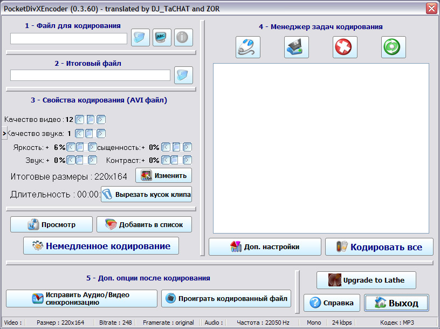Screen dimensions: 440x329
Task: Click the mouse icon in the encoding task manager
Action: point(248,47)
